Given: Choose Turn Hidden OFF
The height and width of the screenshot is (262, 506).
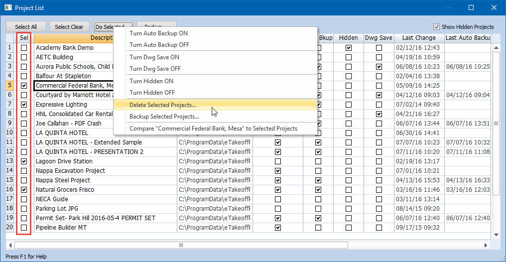Looking at the screenshot, I should 215,93.
